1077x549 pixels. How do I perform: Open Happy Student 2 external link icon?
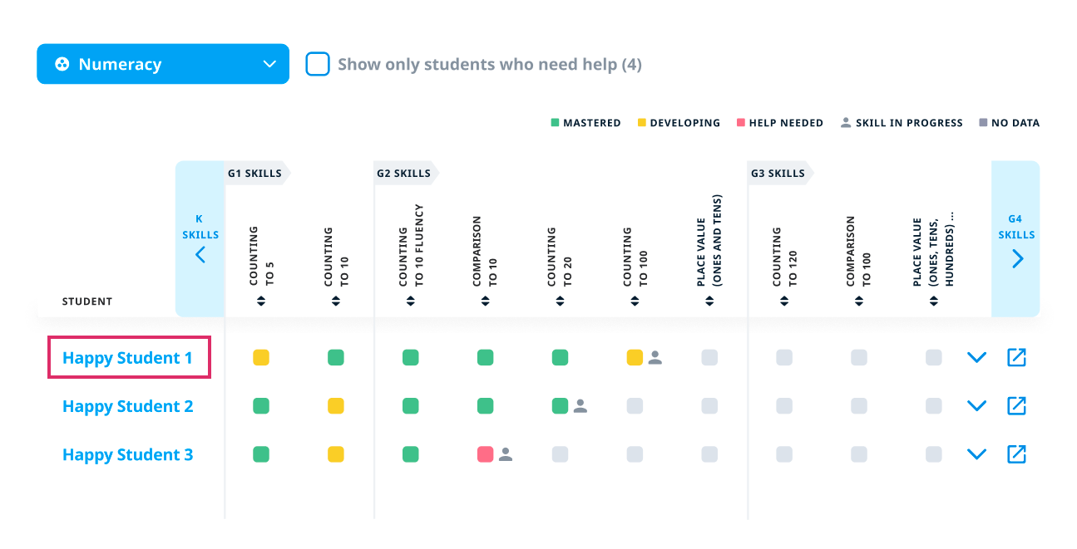[x=1016, y=406]
